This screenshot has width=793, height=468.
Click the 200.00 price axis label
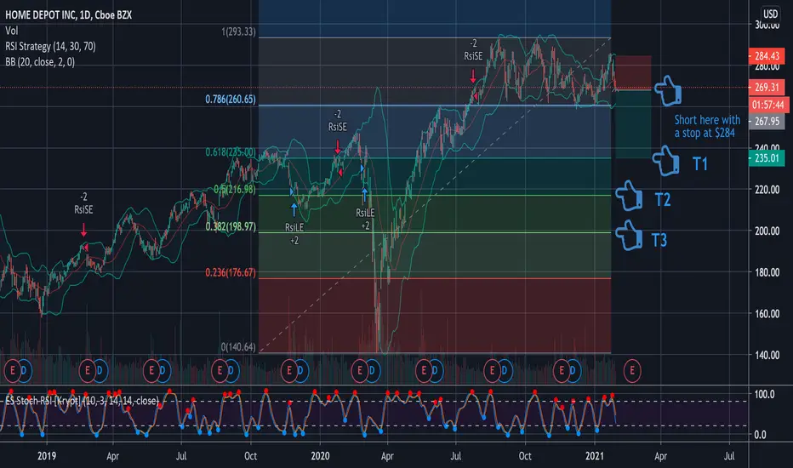point(767,231)
